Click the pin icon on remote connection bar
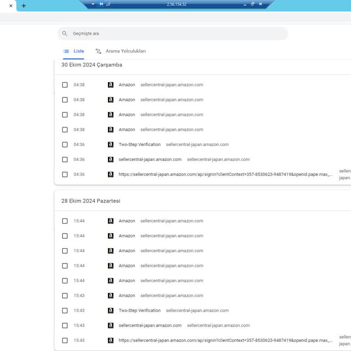The width and height of the screenshot is (351, 351). click(x=101, y=4)
